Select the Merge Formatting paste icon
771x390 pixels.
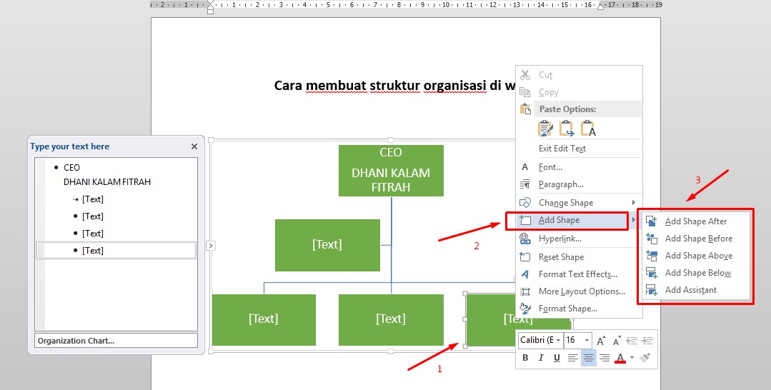(x=567, y=129)
